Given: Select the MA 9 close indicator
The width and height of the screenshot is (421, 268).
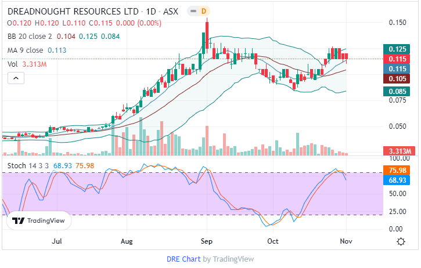Looking at the screenshot, I should (x=26, y=50).
